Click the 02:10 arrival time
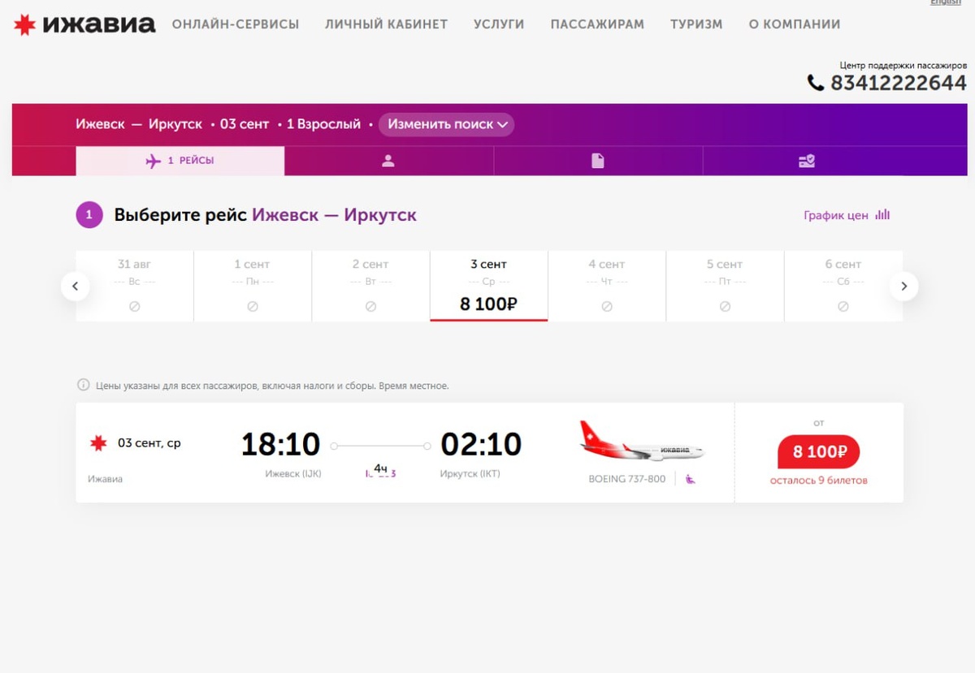Viewport: 975px width, 673px height. 481,444
